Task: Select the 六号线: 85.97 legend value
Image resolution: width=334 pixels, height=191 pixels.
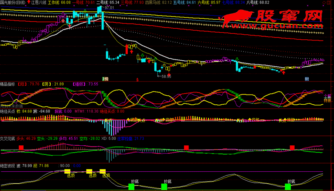Action: pos(209,3)
